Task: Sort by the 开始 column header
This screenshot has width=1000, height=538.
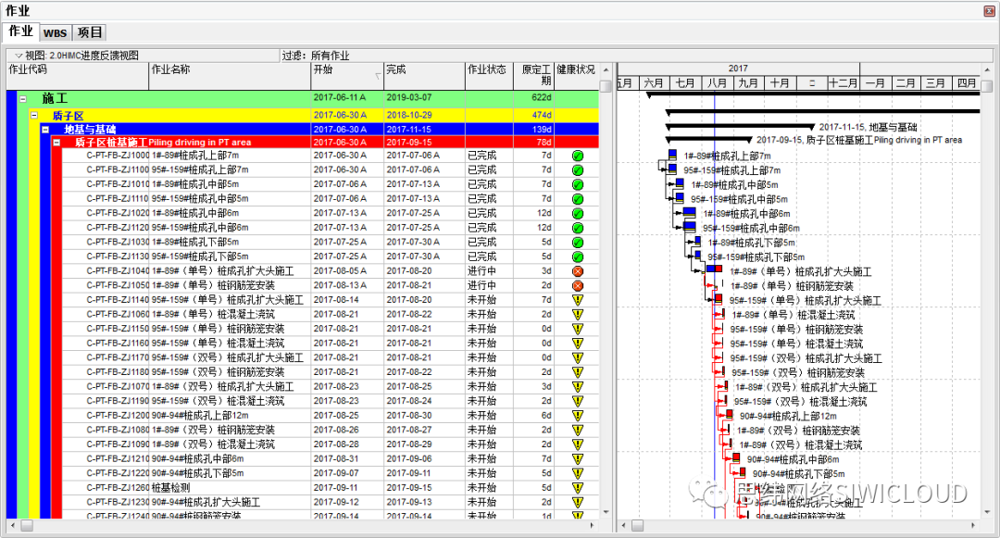Action: pyautogui.click(x=347, y=76)
